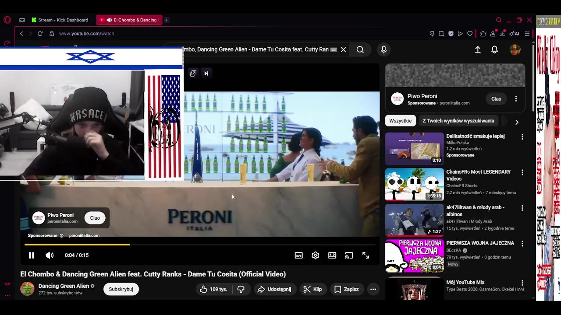Reload the YouTube page

tap(40, 33)
